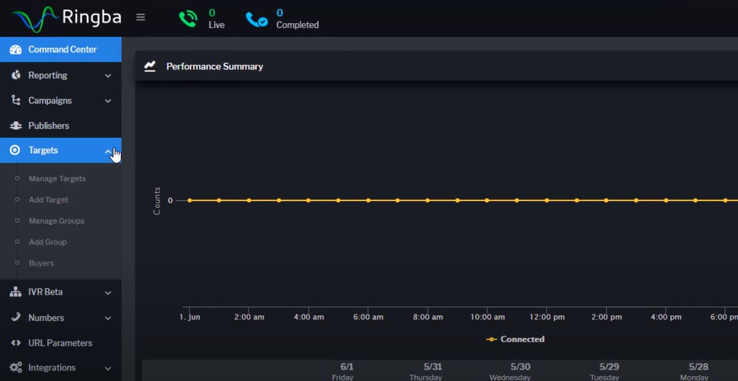Click the Publishers sidebar icon
The image size is (738, 381).
pyautogui.click(x=16, y=125)
